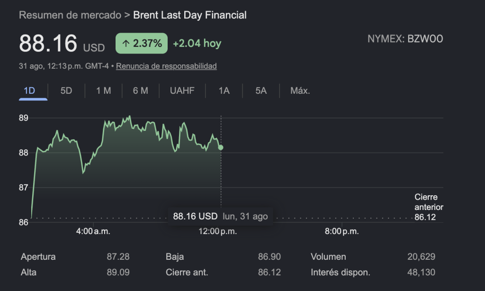Click the 88.16 USD chart tooltip
485x291 pixels.
click(220, 216)
